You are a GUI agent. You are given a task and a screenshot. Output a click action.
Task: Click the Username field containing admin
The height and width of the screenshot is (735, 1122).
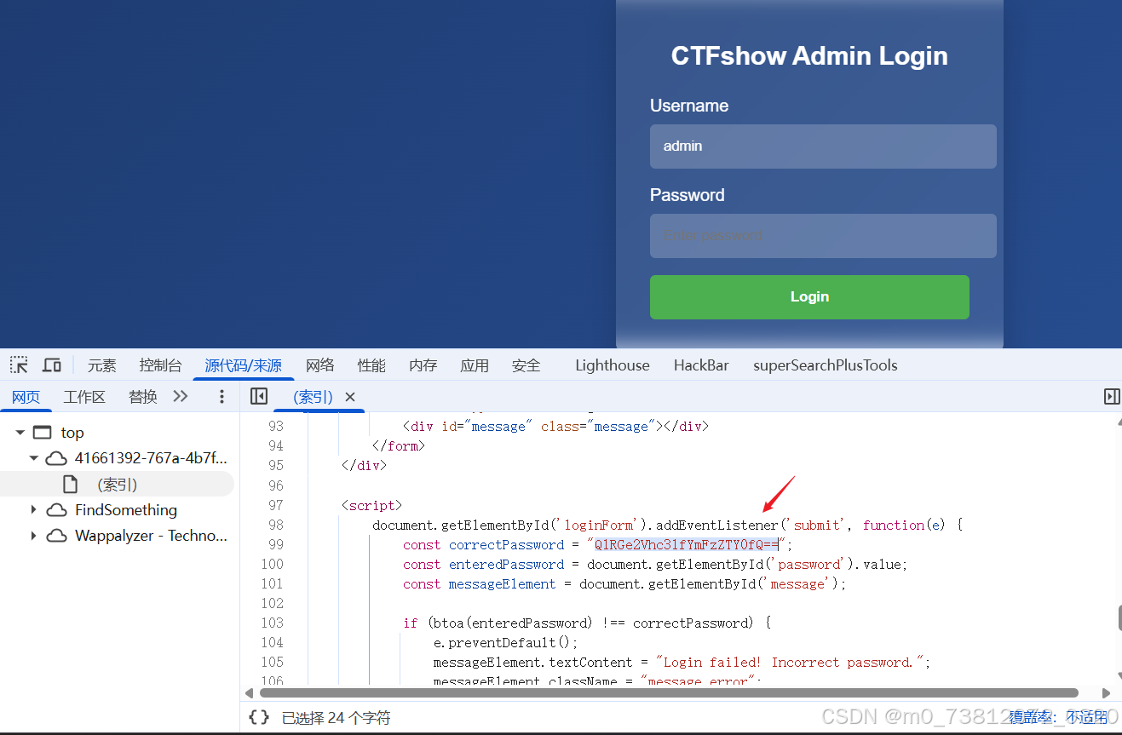coord(823,146)
